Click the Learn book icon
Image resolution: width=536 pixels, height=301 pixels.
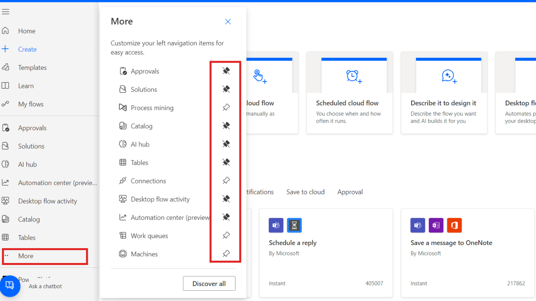point(5,86)
